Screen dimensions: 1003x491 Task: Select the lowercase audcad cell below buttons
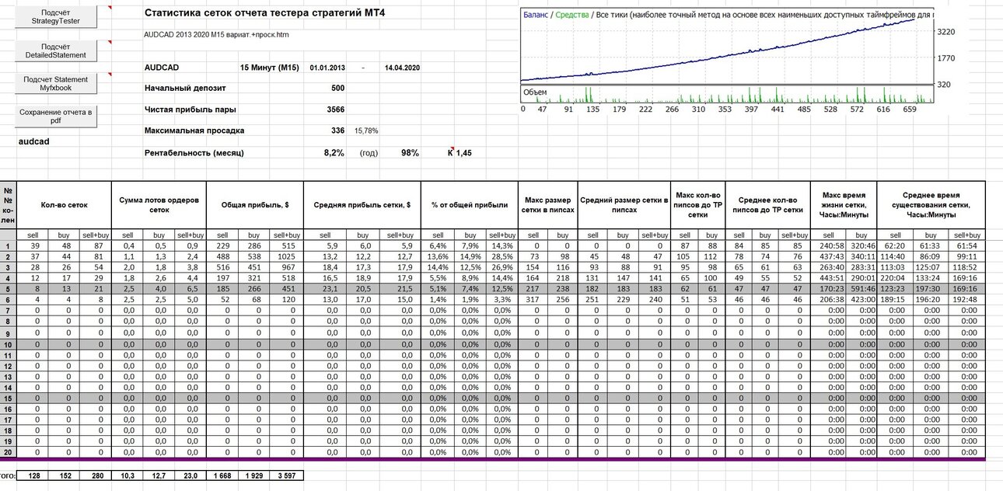(34, 142)
